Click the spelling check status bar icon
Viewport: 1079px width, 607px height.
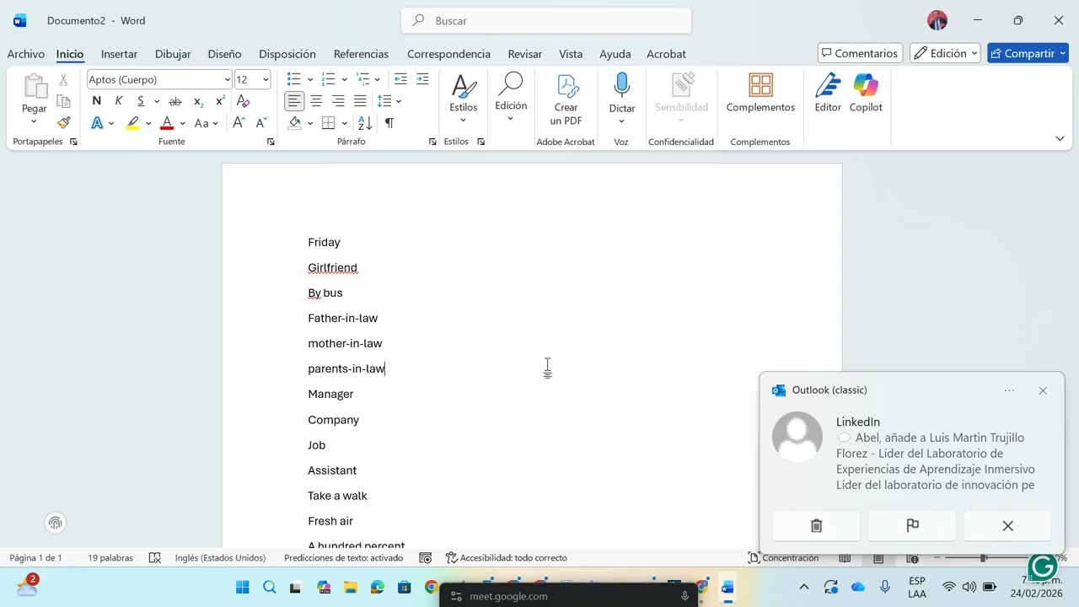155,558
